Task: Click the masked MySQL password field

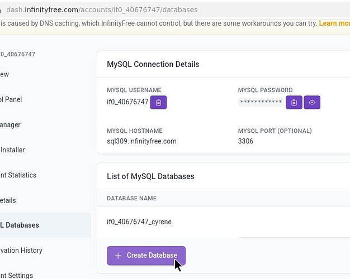Action: click(x=260, y=103)
